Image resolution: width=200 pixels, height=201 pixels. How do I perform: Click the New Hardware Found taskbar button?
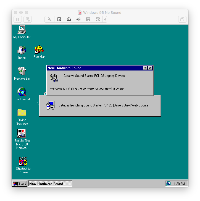(x=50, y=184)
